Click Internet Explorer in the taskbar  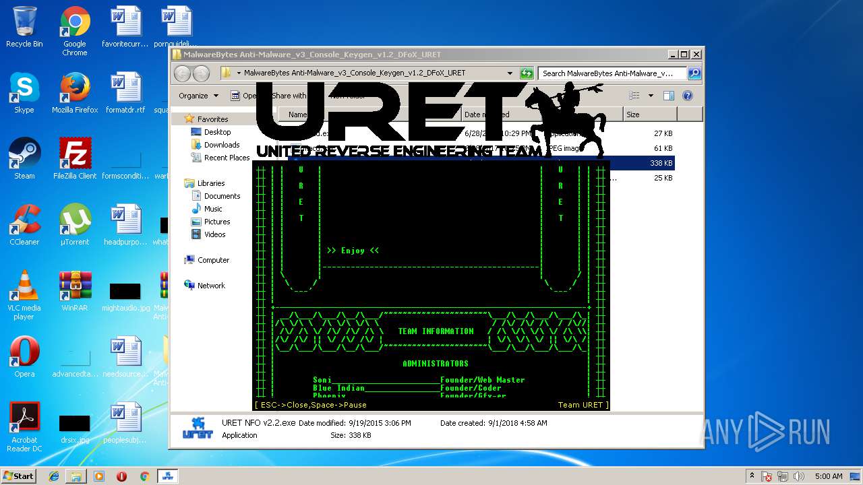tap(54, 476)
